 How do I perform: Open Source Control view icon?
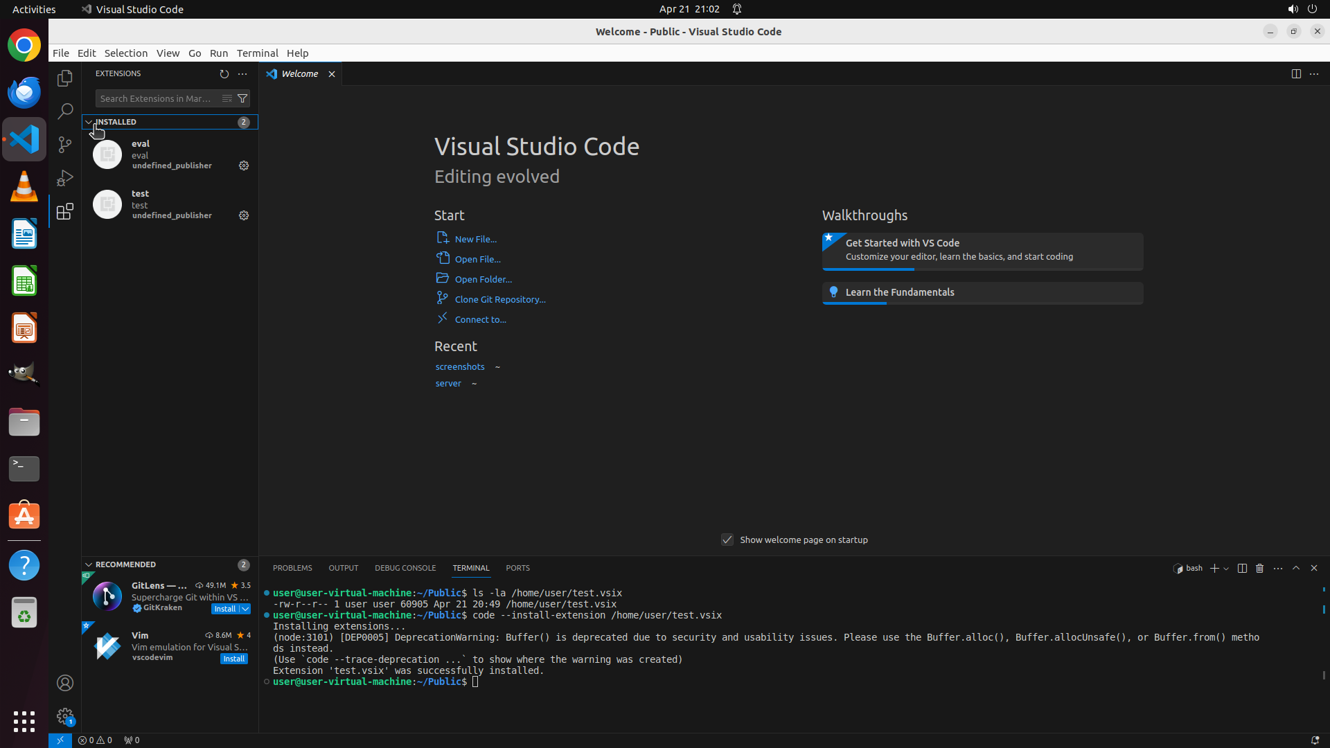point(65,144)
